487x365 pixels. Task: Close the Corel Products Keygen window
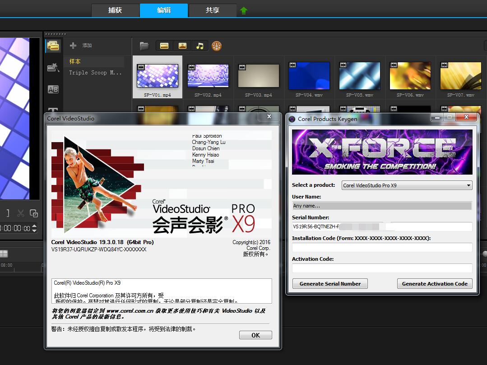click(x=466, y=117)
